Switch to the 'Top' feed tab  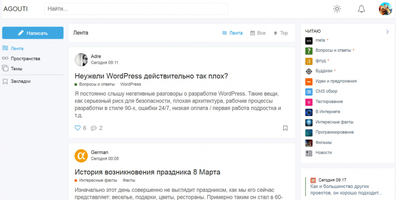pyautogui.click(x=280, y=33)
